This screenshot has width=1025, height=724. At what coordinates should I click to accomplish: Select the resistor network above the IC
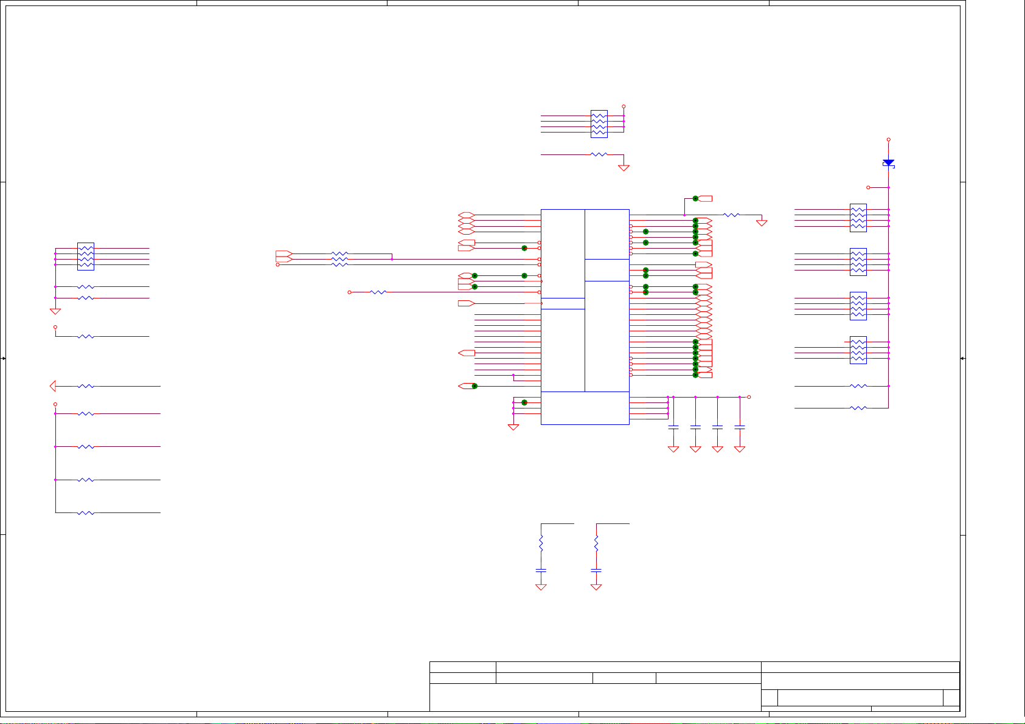(599, 124)
